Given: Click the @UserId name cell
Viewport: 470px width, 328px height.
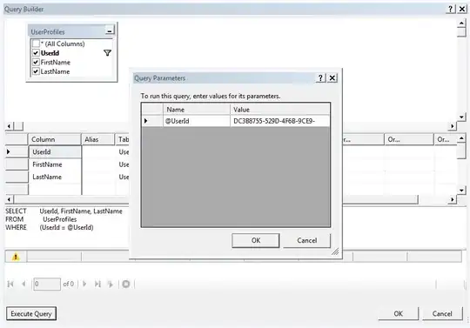Looking at the screenshot, I should [x=197, y=121].
